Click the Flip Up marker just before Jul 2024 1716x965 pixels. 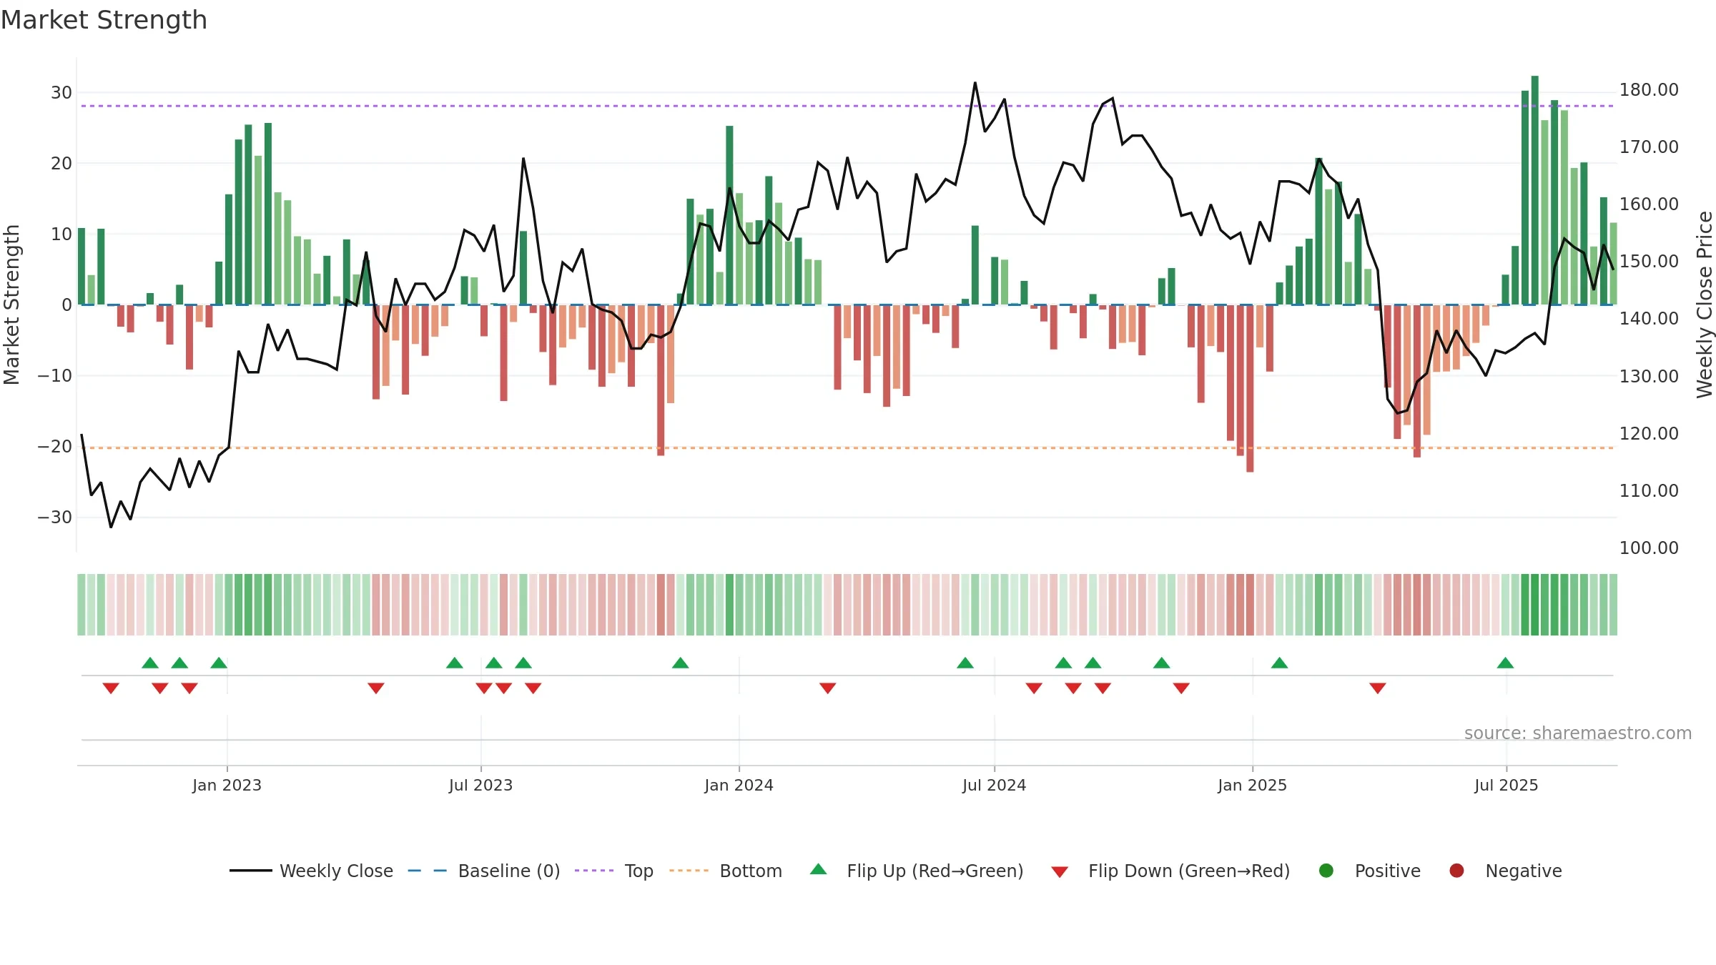coord(965,663)
